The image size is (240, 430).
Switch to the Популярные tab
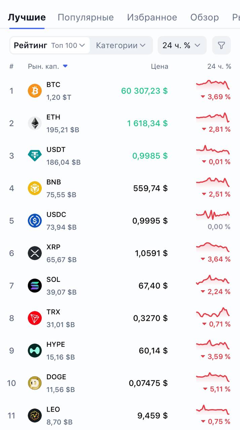(x=86, y=17)
